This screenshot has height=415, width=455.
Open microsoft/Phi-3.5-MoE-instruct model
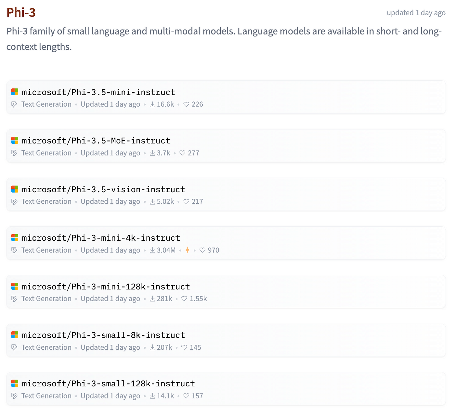(x=96, y=141)
